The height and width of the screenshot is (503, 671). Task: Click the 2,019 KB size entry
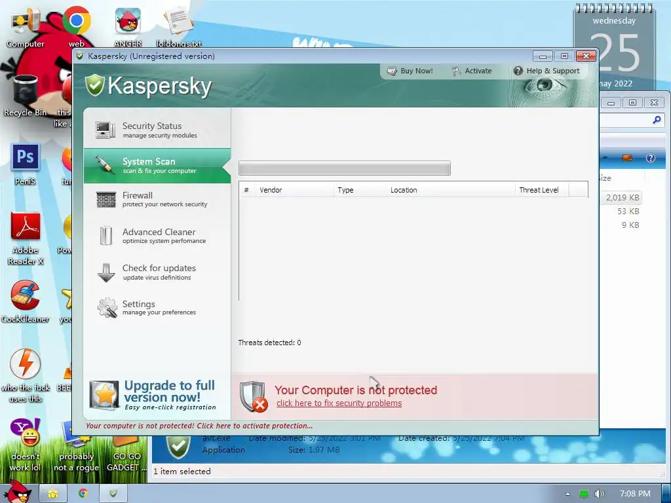(x=623, y=198)
